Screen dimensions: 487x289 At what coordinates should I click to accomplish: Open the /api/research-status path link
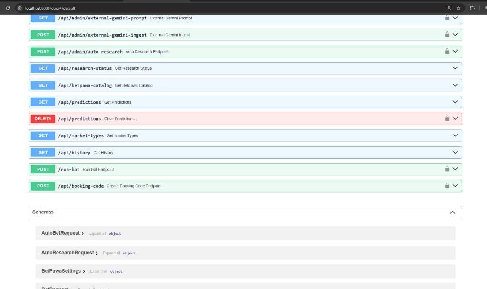[x=85, y=68]
